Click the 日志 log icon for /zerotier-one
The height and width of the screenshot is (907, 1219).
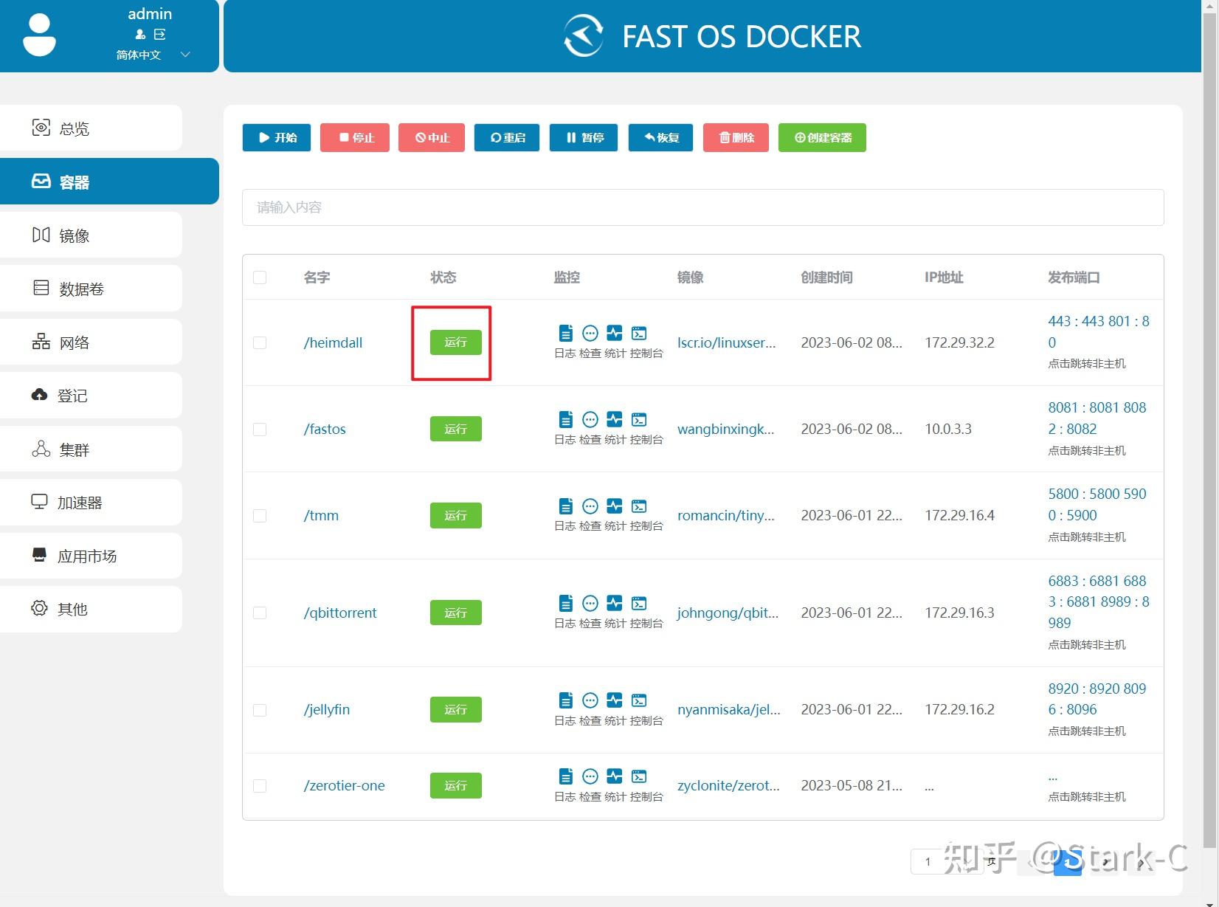tap(565, 776)
